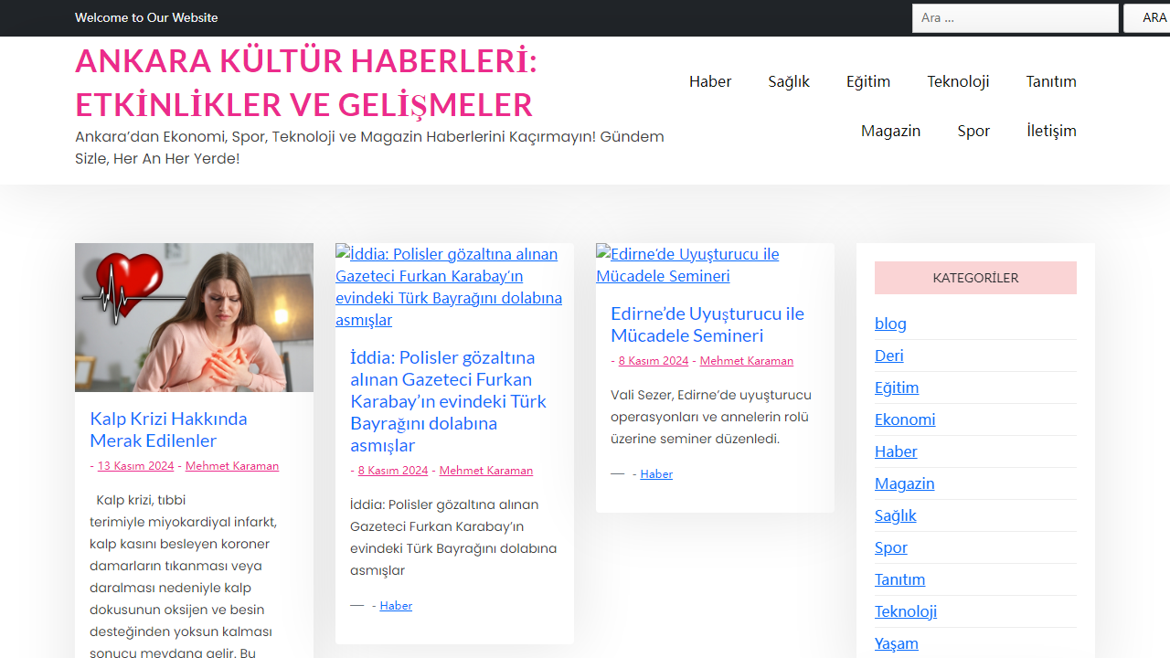Image resolution: width=1170 pixels, height=658 pixels.
Task: Open the Eğitim menu item
Action: click(x=867, y=81)
